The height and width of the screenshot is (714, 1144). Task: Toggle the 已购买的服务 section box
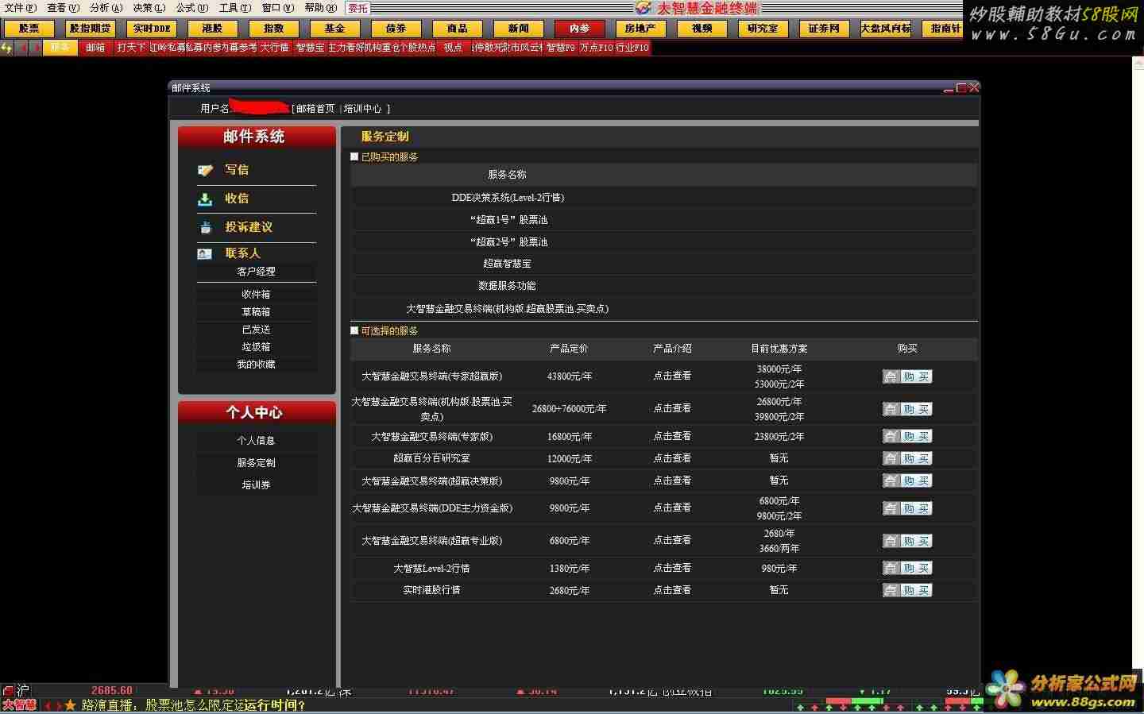coord(354,157)
